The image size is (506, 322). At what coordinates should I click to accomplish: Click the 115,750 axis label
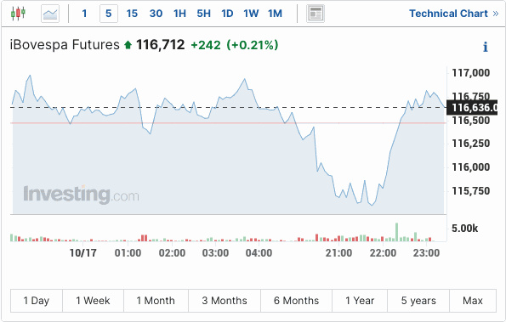tap(471, 191)
